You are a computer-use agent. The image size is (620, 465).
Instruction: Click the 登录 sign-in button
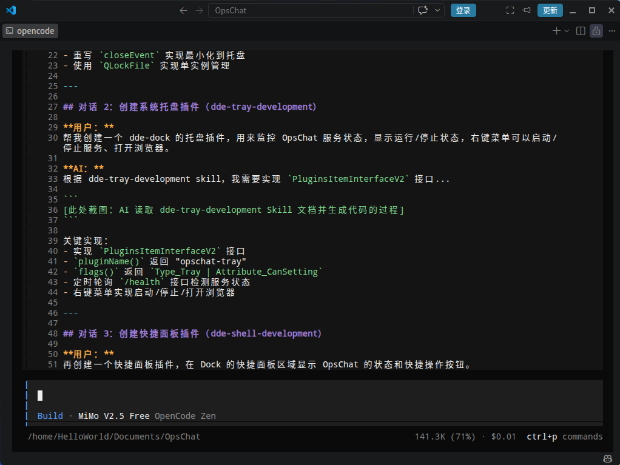click(x=463, y=10)
